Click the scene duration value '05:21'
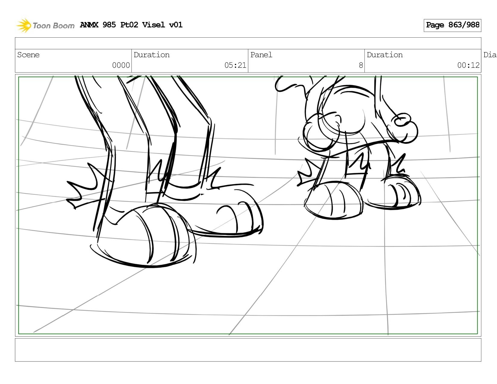Image resolution: width=497 pixels, height=384 pixels. click(x=235, y=65)
